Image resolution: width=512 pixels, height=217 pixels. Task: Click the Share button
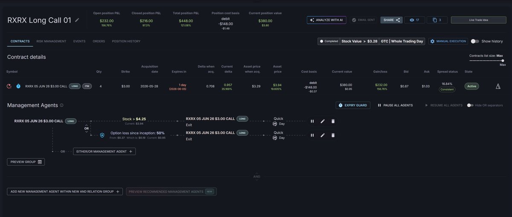tap(391, 20)
